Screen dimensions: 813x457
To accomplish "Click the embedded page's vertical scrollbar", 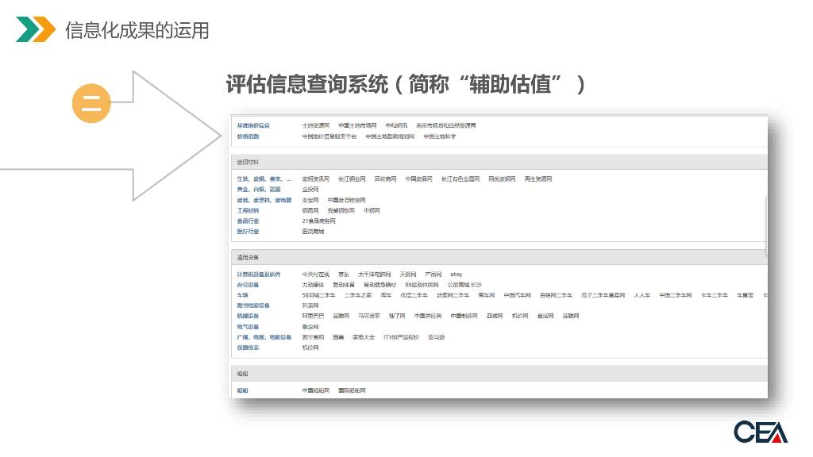I will 766,226.
